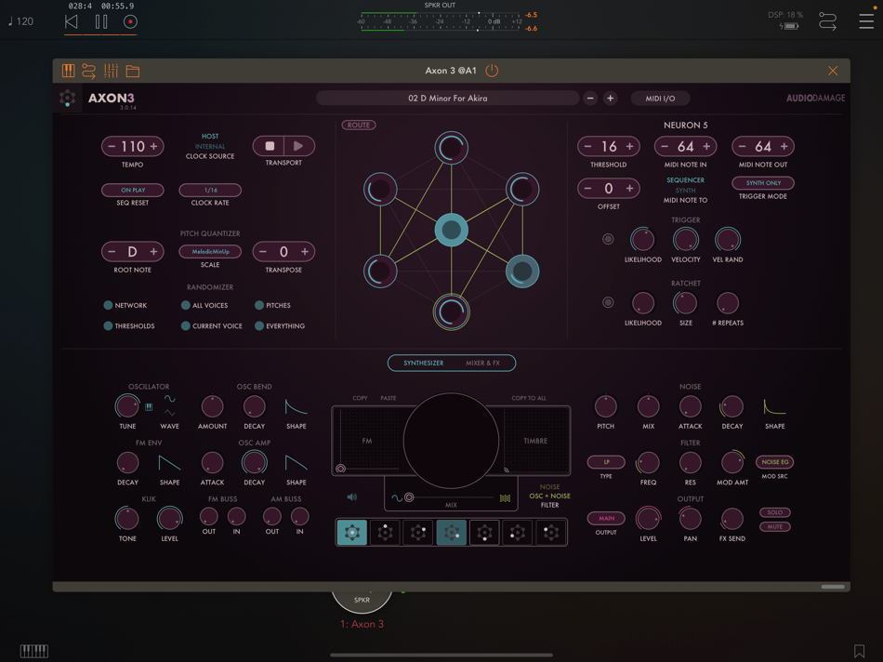
Task: Select the second voice neuron icon
Action: 385,533
